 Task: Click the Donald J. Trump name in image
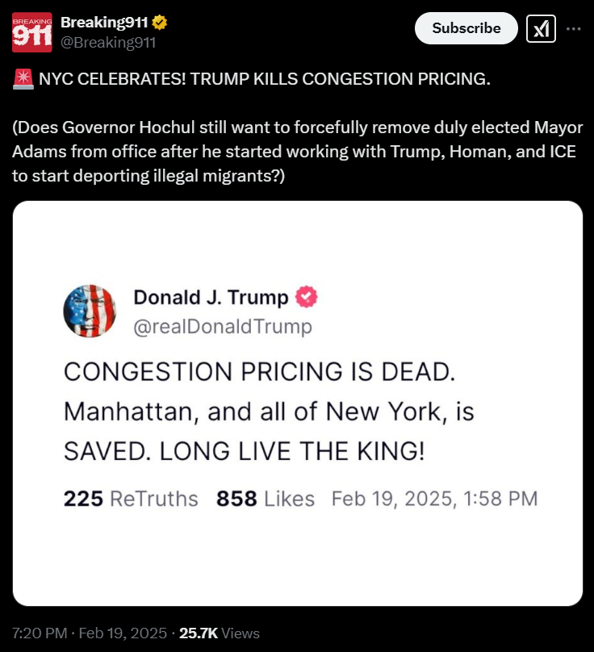[x=211, y=298]
